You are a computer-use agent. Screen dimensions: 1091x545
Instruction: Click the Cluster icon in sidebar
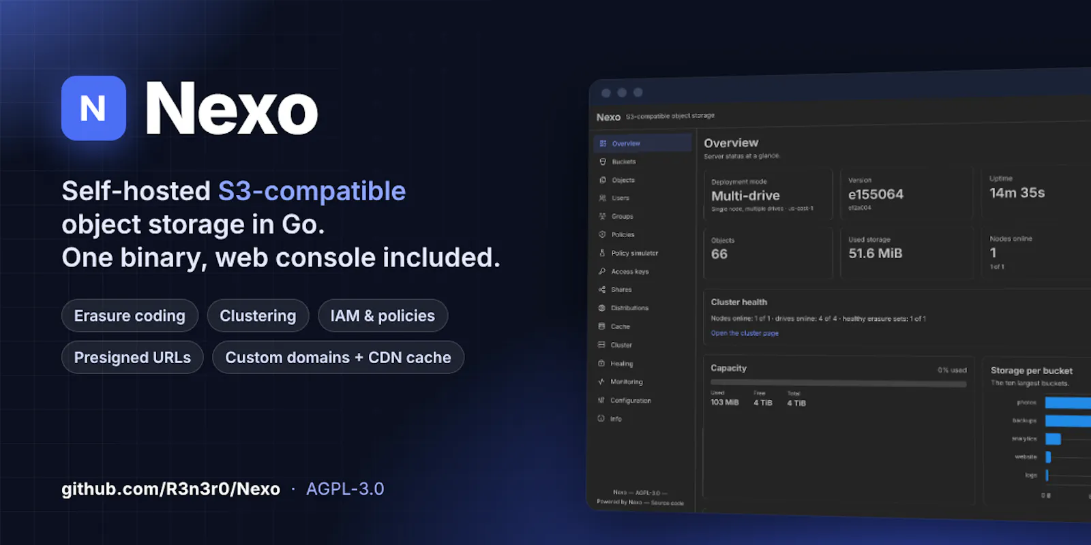tap(601, 345)
